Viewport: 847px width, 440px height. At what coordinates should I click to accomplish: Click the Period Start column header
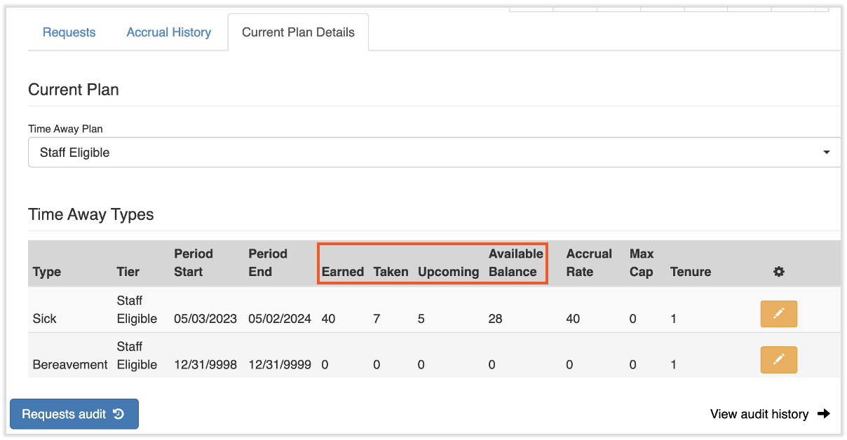(194, 263)
